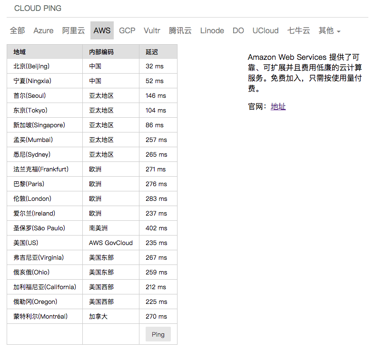Click the 104 ms latency value
Viewport: 375px width, 359px height.
click(156, 110)
